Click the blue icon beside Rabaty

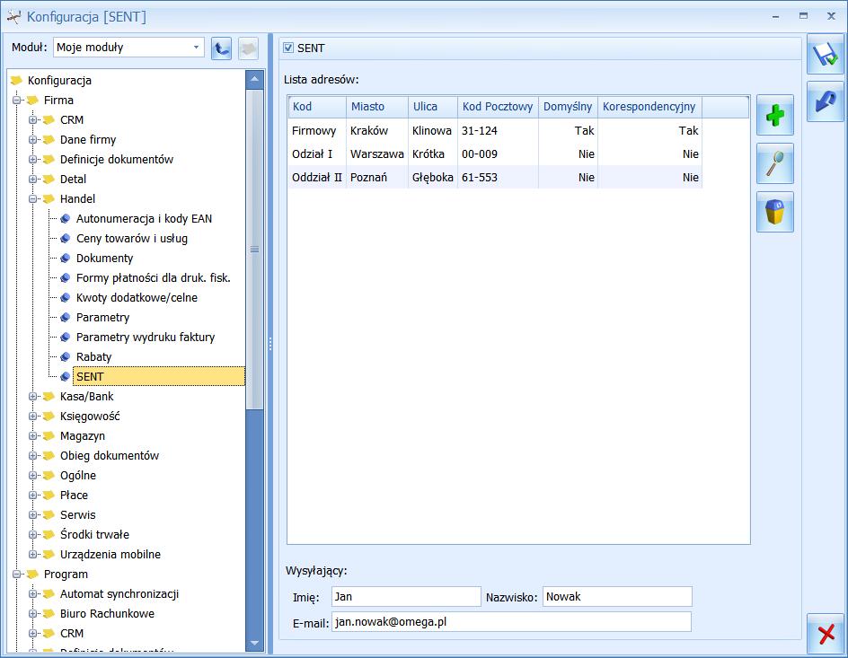click(66, 357)
